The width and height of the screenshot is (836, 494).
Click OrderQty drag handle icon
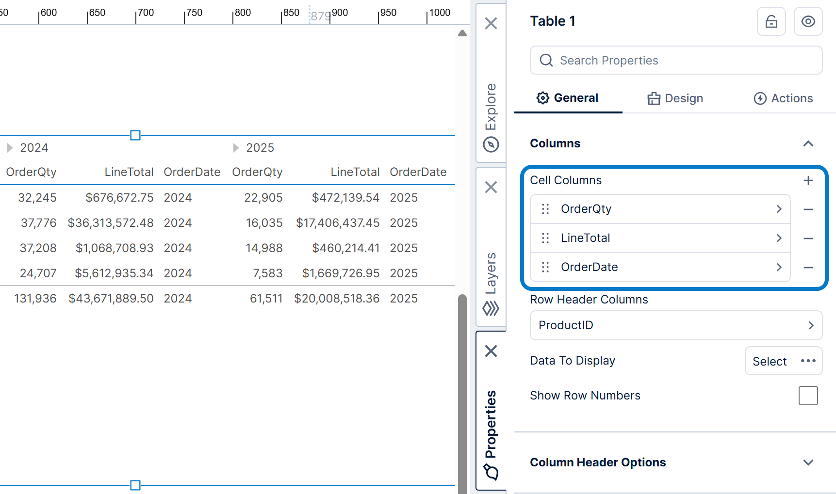[545, 209]
